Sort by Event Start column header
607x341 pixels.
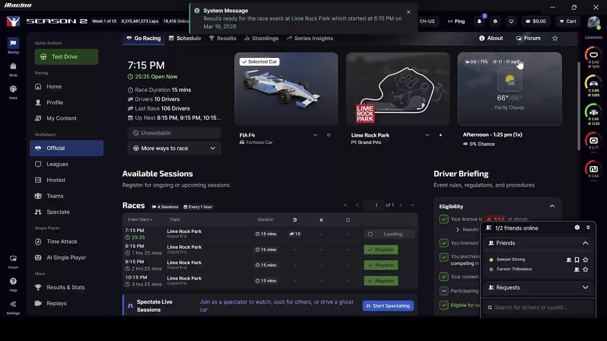(140, 220)
